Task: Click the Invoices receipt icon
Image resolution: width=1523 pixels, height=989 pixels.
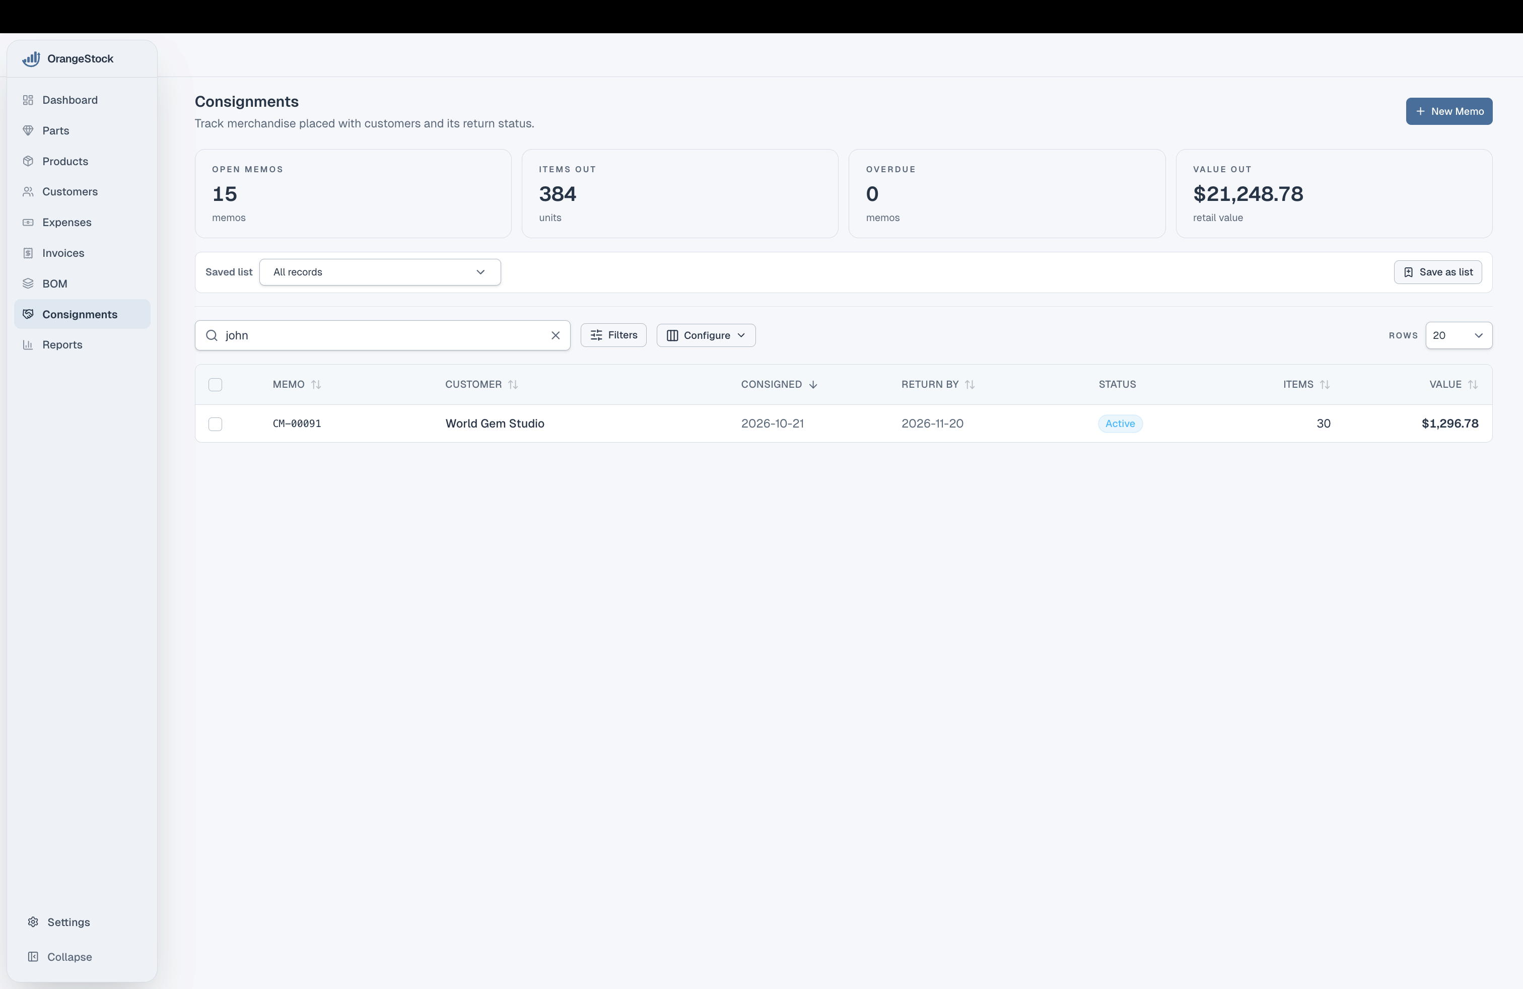Action: pos(28,253)
